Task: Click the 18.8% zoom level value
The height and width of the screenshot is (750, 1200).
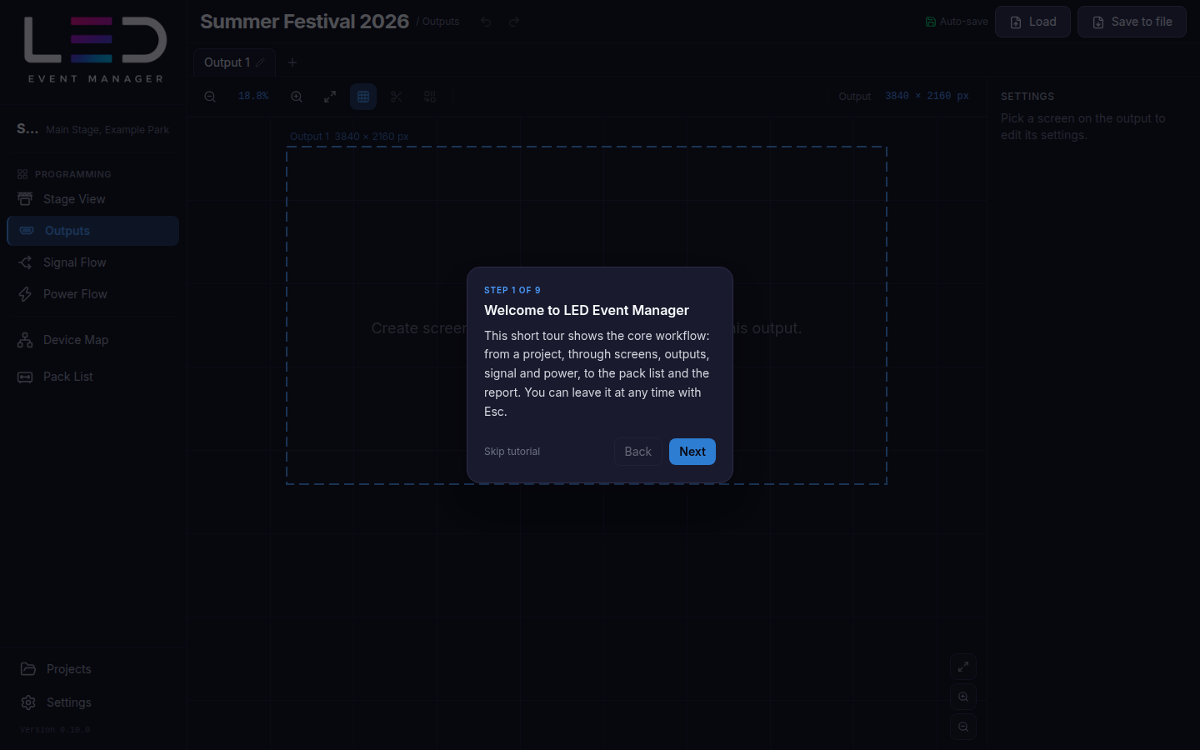Action: 253,97
